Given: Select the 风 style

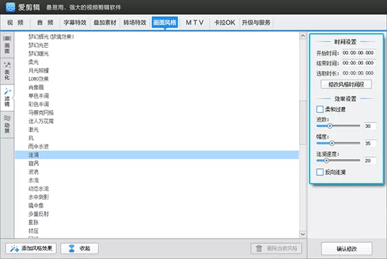Looking at the screenshot, I should point(31,138).
